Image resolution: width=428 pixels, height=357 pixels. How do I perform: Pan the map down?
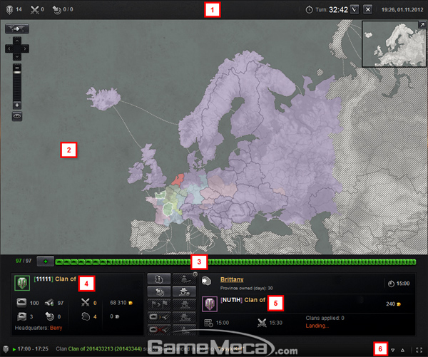pyautogui.click(x=17, y=56)
